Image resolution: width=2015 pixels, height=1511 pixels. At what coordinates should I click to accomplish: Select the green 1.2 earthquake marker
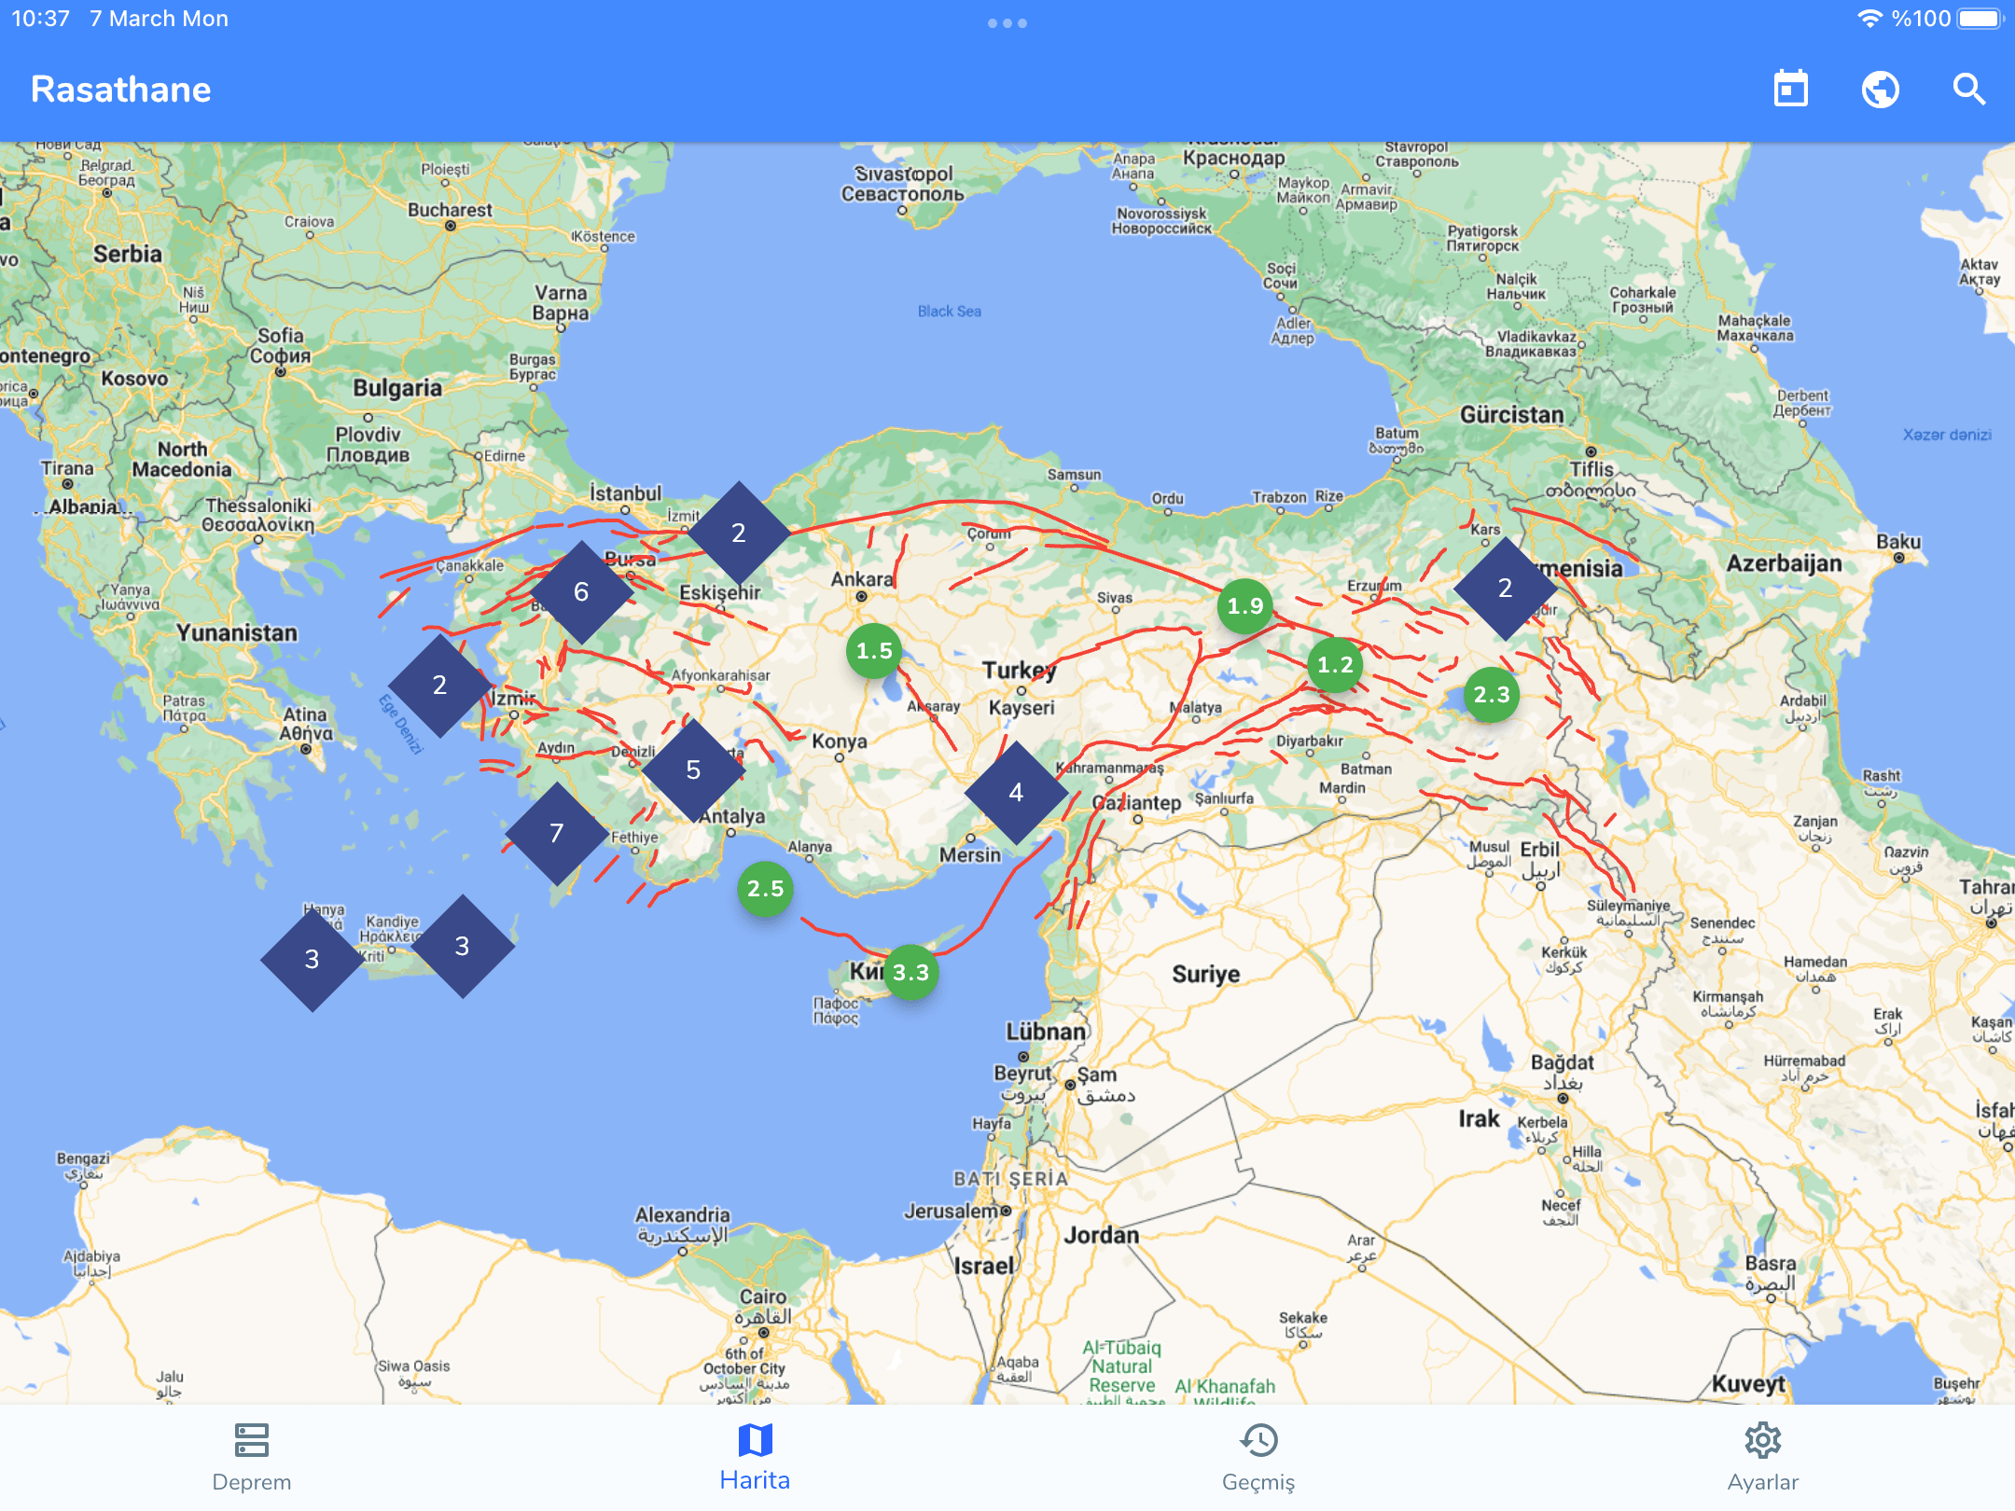1335,664
